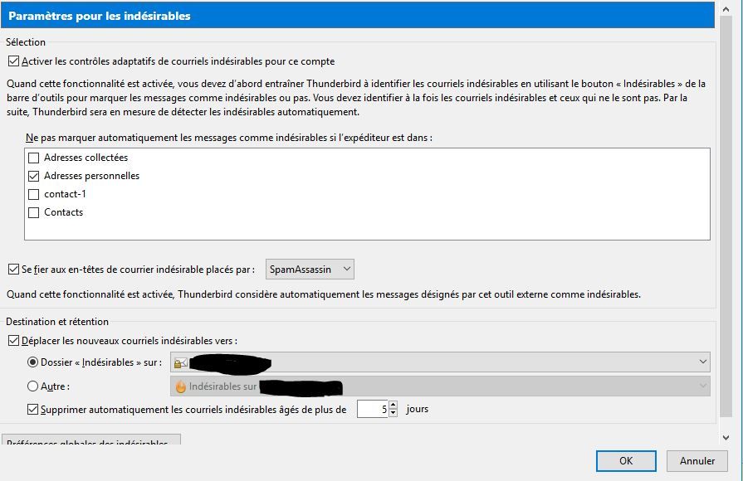The height and width of the screenshot is (481, 743).
Task: Uncheck the Adresses personnelles box
Action: click(x=34, y=176)
